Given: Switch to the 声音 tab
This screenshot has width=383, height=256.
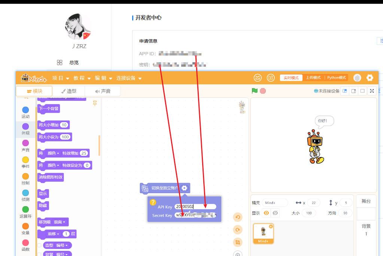Looking at the screenshot, I should 103,91.
